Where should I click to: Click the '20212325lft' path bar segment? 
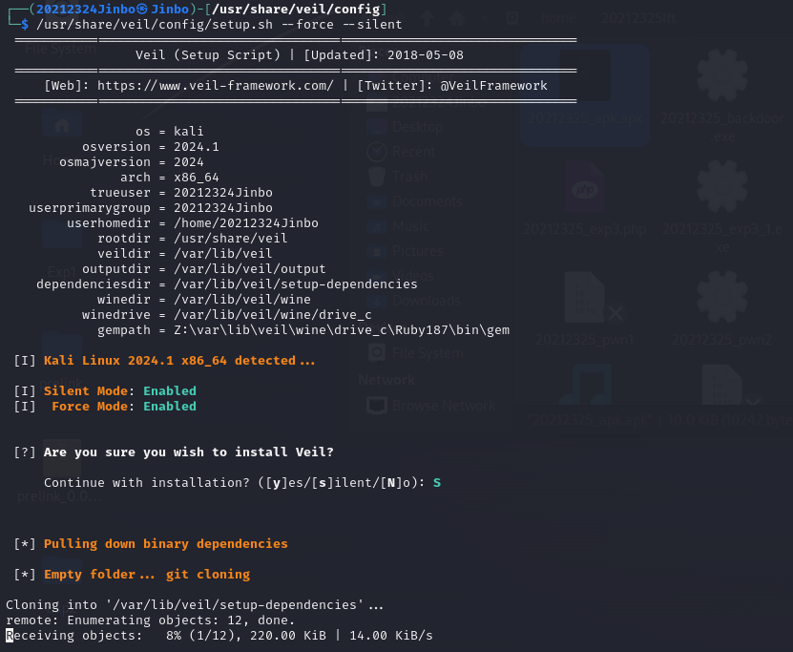click(x=638, y=18)
